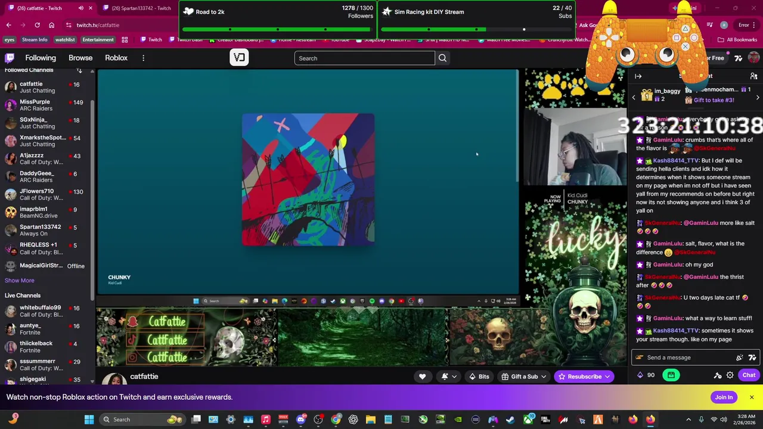Click the Sim Racing kit subs progress bar
763x429 pixels.
point(477,29)
